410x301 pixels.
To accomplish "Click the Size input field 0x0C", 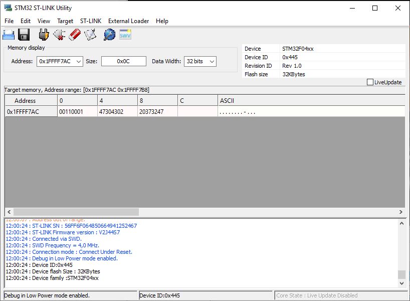I will 124,62.
